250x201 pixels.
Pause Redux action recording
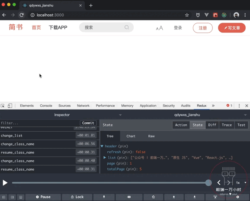click(x=43, y=197)
